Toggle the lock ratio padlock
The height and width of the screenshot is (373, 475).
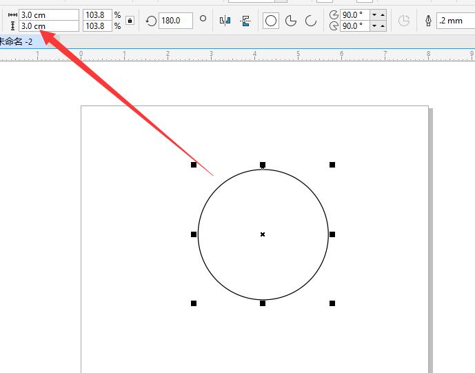click(130, 21)
